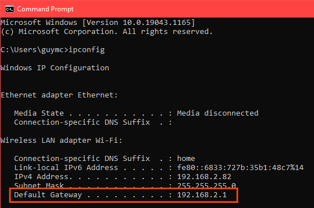Click the Wireless LAN adapter Wi-Fi heading
This screenshot has width=314, height=208.
point(62,141)
